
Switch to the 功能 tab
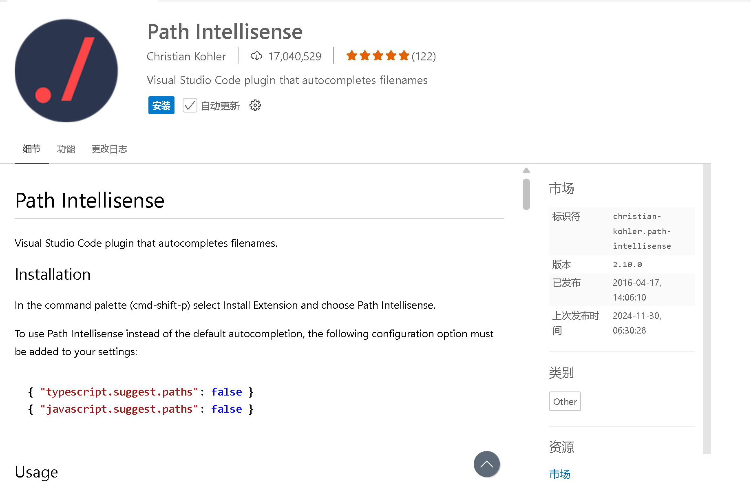click(x=66, y=149)
